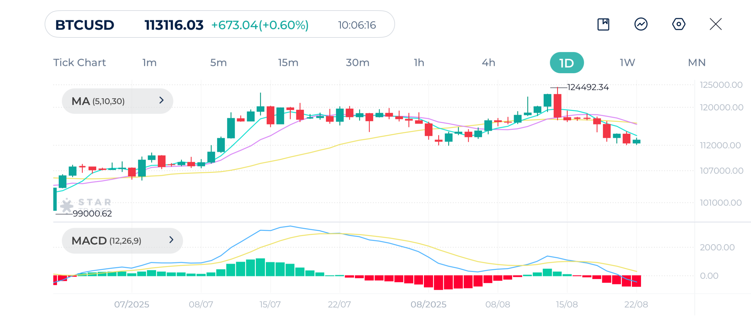Screen dimensions: 751x330
Task: Switch to 30m timeframe
Action: (x=357, y=63)
